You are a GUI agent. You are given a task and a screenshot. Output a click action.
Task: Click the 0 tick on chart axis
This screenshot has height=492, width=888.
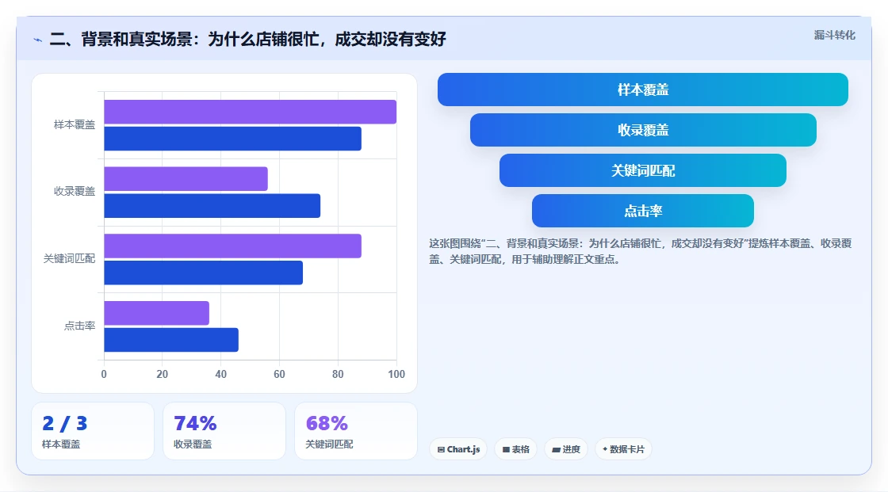104,374
